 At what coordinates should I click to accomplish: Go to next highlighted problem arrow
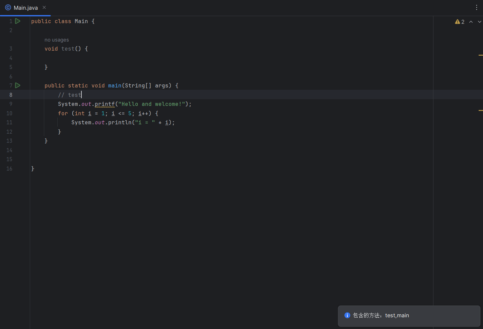coord(479,22)
